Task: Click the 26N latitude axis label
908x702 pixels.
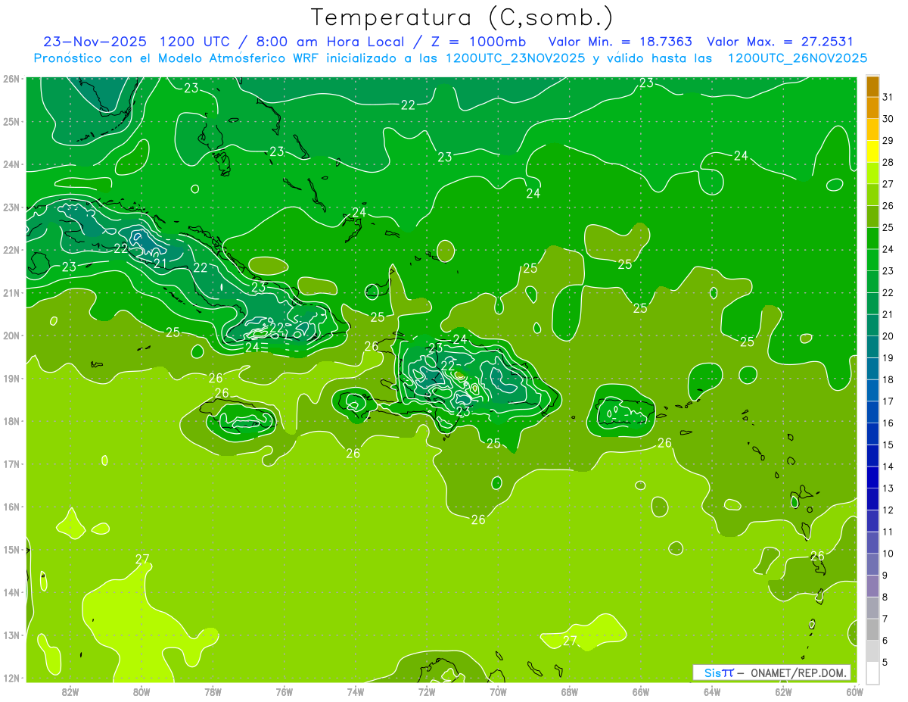Action: [11, 79]
